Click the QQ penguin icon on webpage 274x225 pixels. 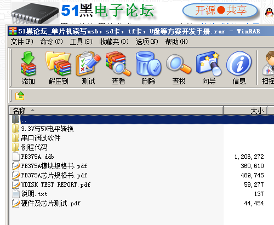(x=269, y=13)
